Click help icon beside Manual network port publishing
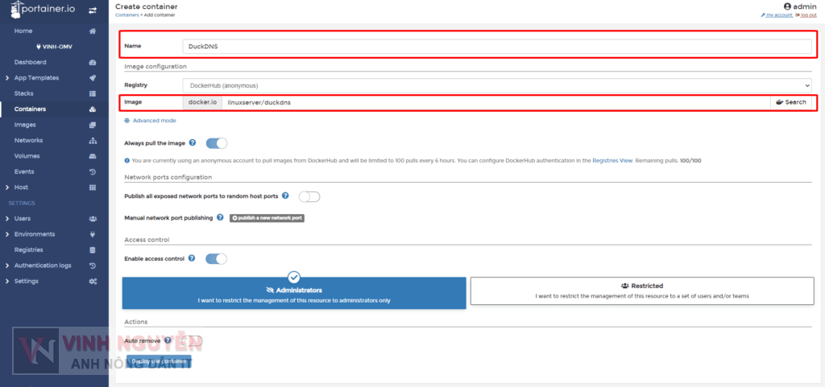This screenshot has height=387, width=825. (220, 217)
